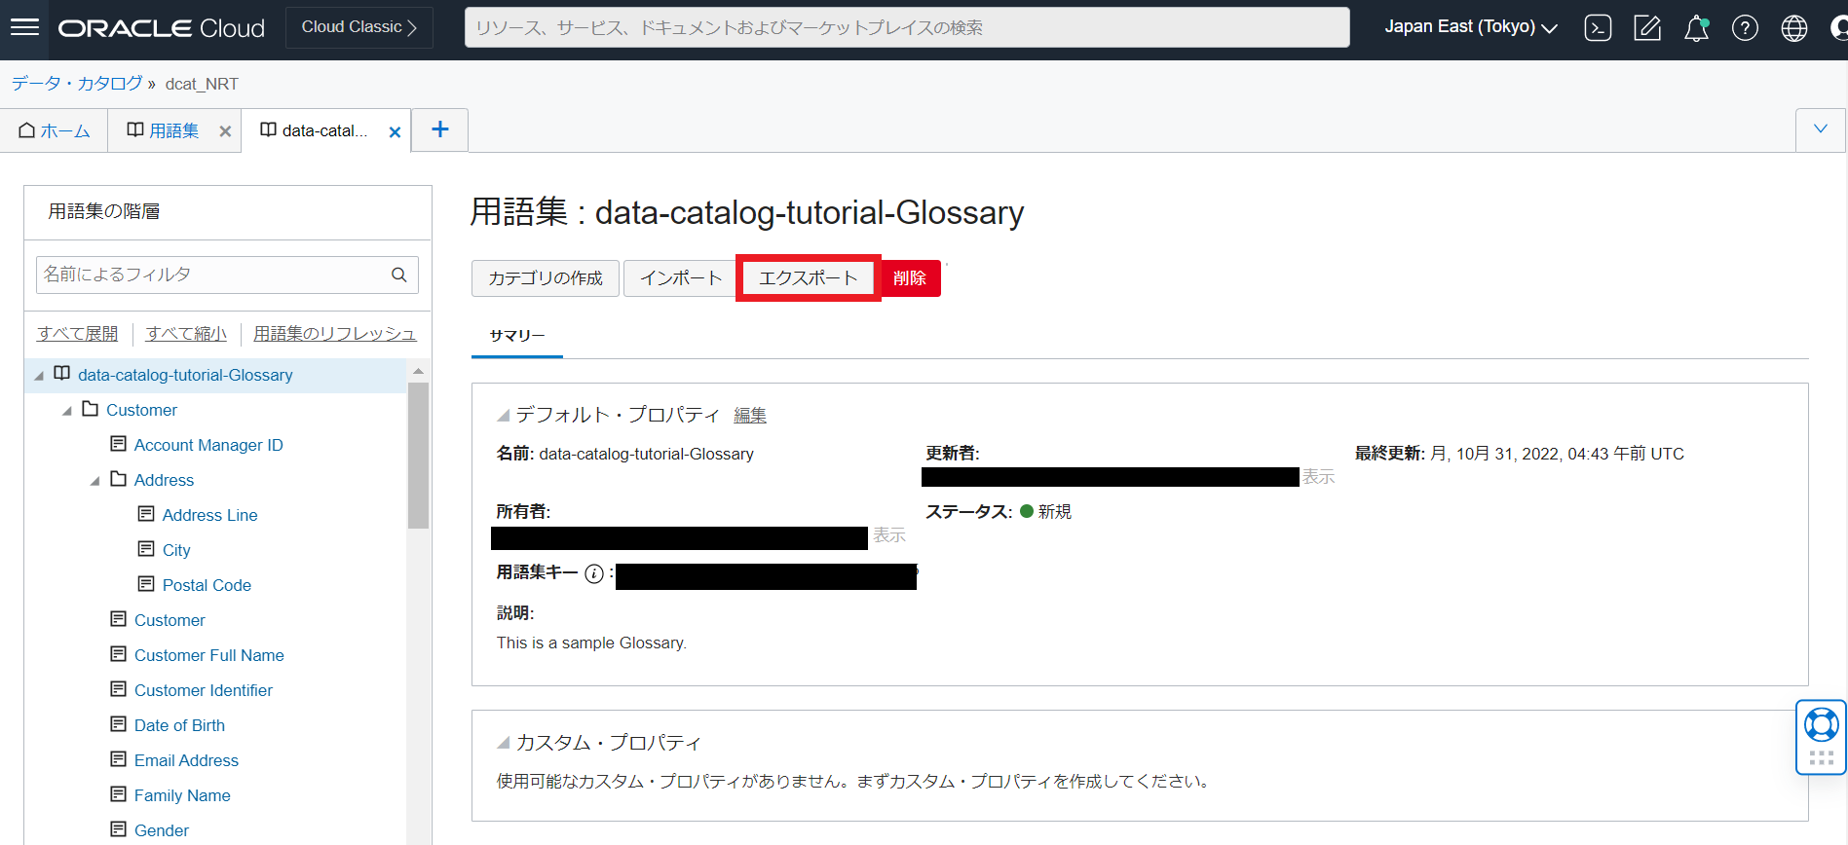This screenshot has height=845, width=1848.
Task: Click the edit notepad icon in header
Action: (1646, 28)
